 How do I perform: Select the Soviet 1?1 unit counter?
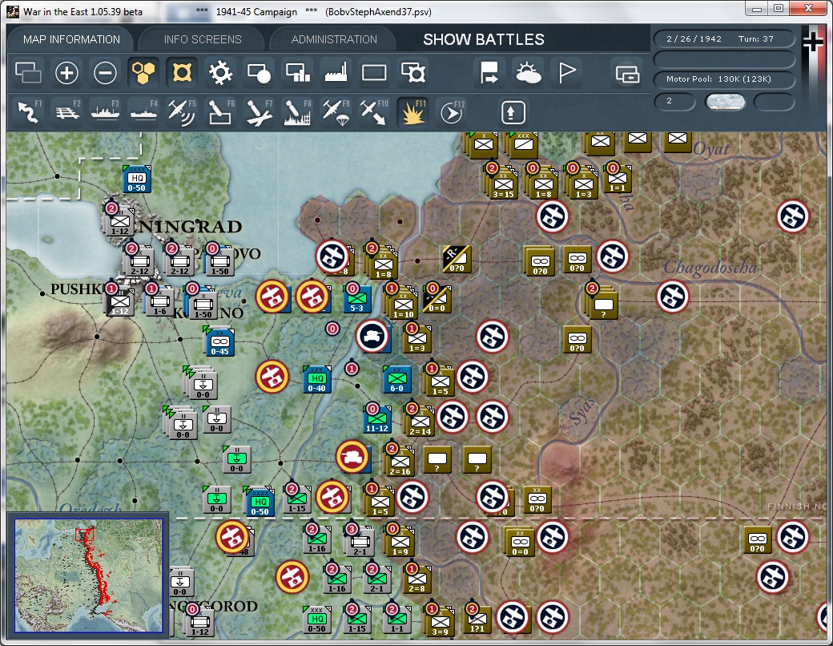pyautogui.click(x=477, y=620)
